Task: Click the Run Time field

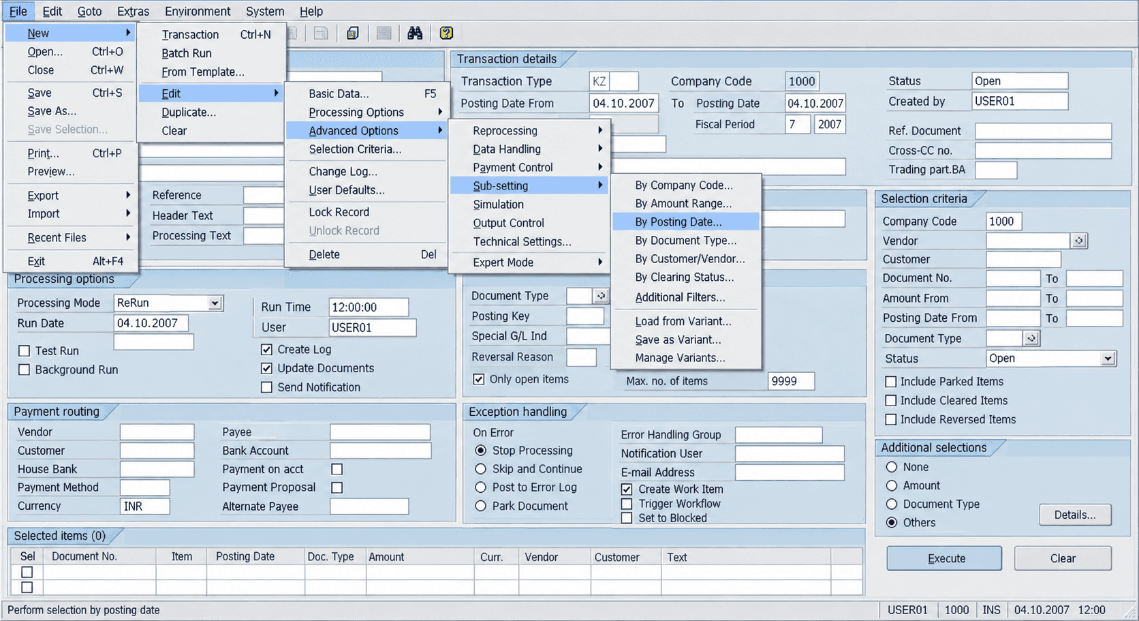Action: point(369,307)
